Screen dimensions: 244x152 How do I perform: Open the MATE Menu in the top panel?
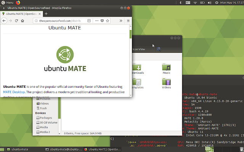coord(7,3)
